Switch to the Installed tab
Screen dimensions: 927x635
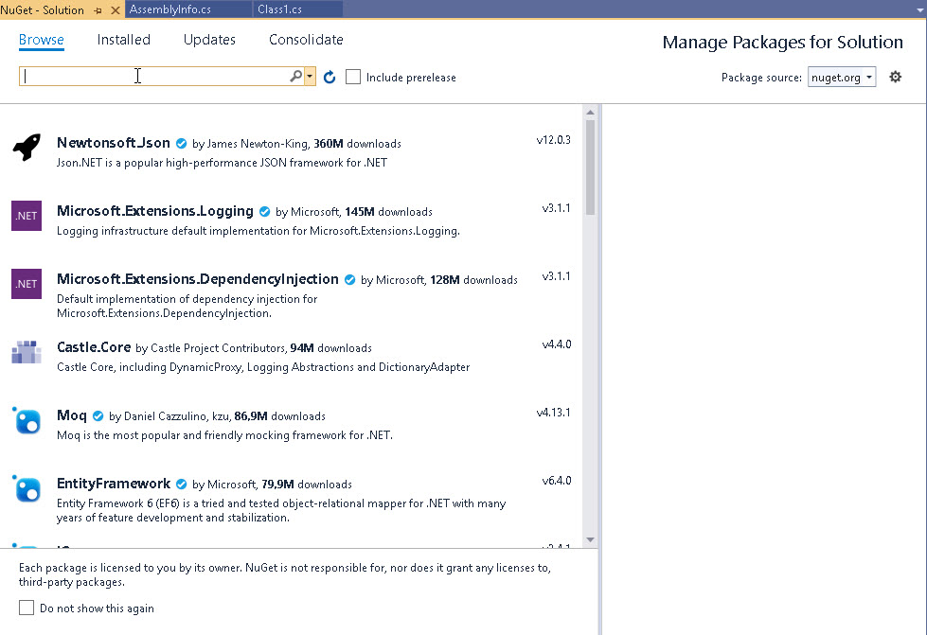[x=123, y=40]
